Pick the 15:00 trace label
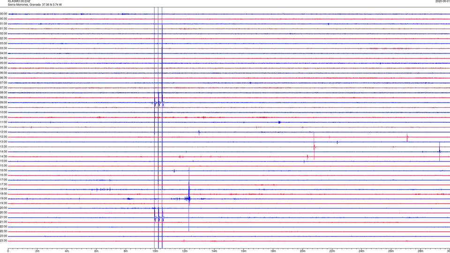The image size is (450, 253). pyautogui.click(x=3, y=161)
